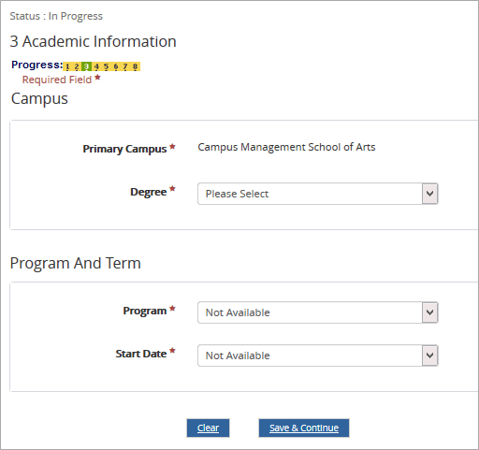Select highlighted progress step 3
This screenshot has width=479, height=450.
click(x=86, y=66)
